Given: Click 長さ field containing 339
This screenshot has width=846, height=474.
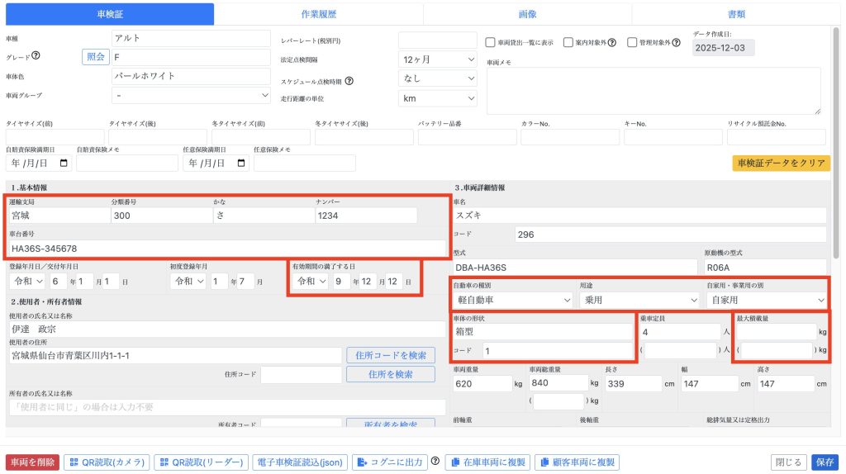Looking at the screenshot, I should (x=634, y=383).
